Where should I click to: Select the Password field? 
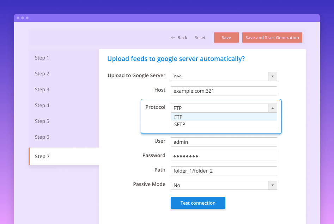pos(224,156)
